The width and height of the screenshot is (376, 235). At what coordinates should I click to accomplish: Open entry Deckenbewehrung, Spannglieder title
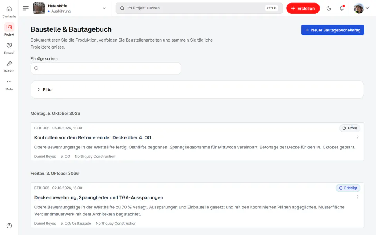point(99,197)
